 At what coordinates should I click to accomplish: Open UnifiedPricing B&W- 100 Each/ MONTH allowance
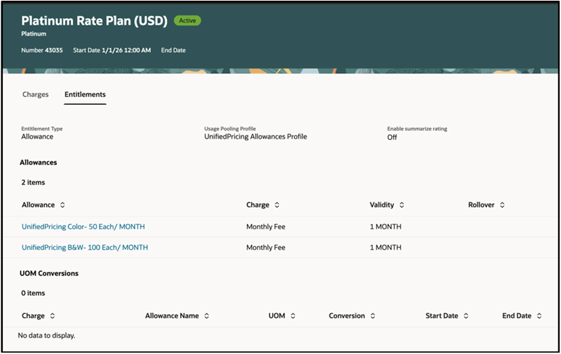pos(85,247)
